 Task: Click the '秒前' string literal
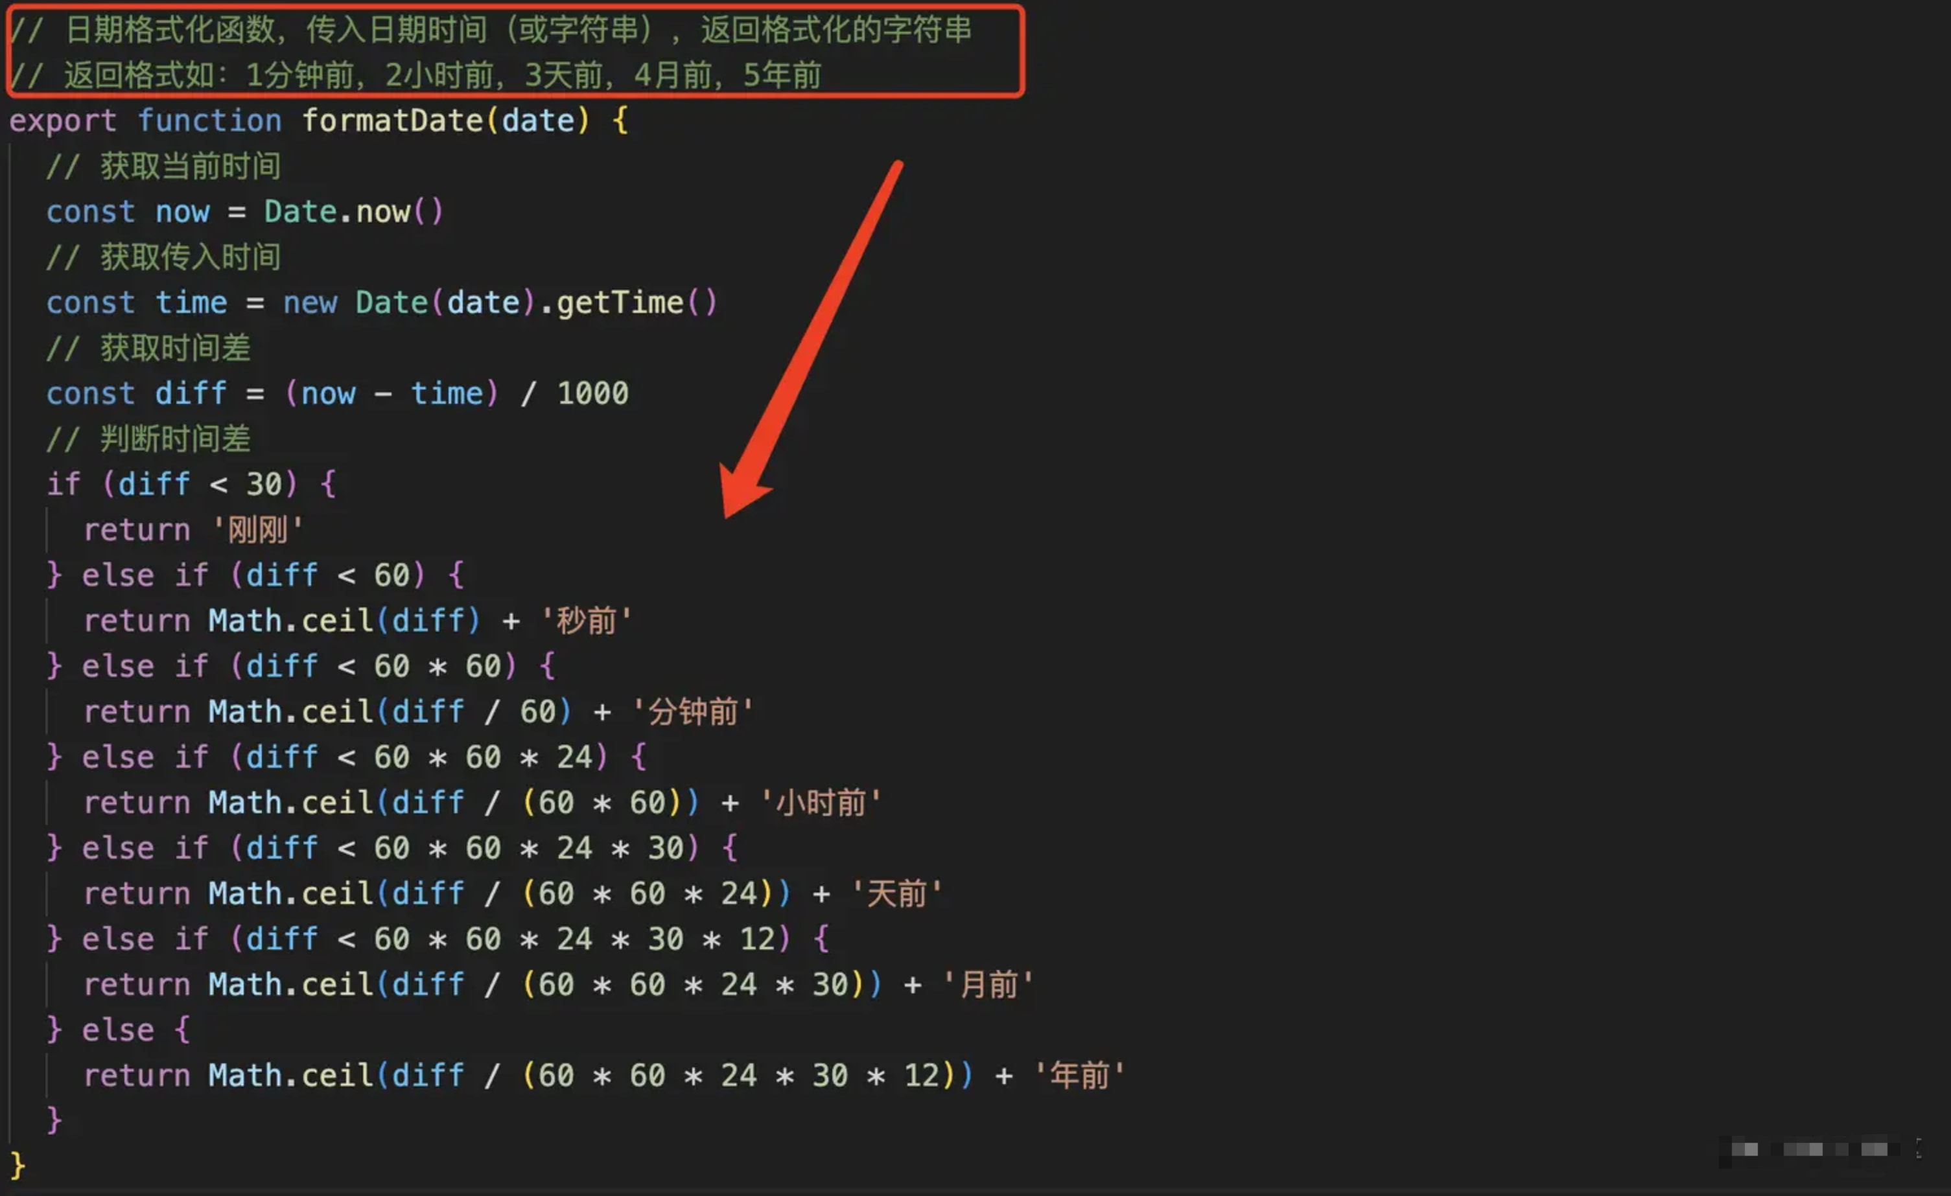(586, 621)
